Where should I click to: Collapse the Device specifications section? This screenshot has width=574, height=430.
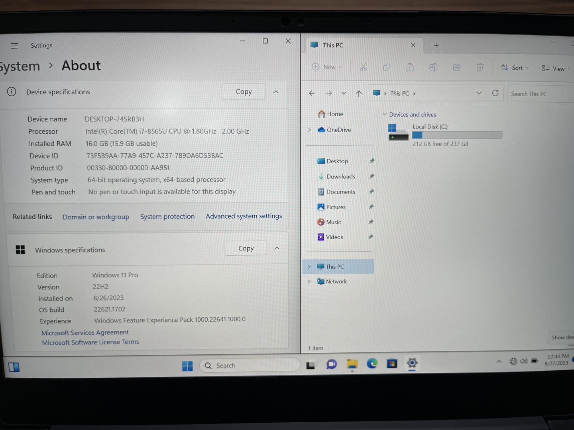[276, 92]
